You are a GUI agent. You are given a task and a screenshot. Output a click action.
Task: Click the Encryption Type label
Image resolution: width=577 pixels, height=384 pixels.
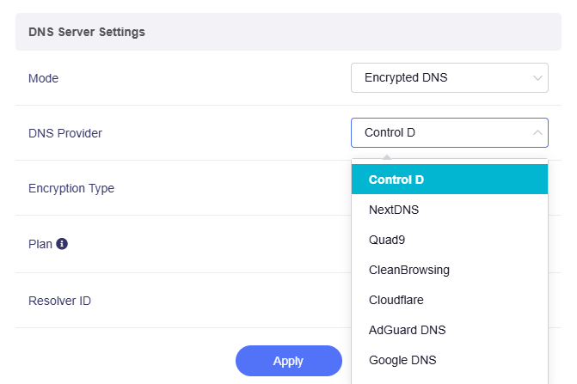(71, 188)
